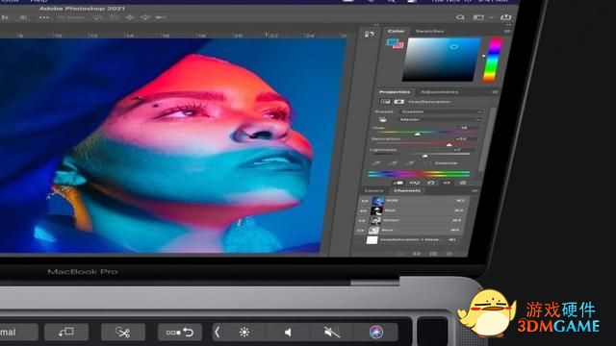616x346 pixels.
Task: Select the Red channel thumbnail
Action: tap(376, 211)
